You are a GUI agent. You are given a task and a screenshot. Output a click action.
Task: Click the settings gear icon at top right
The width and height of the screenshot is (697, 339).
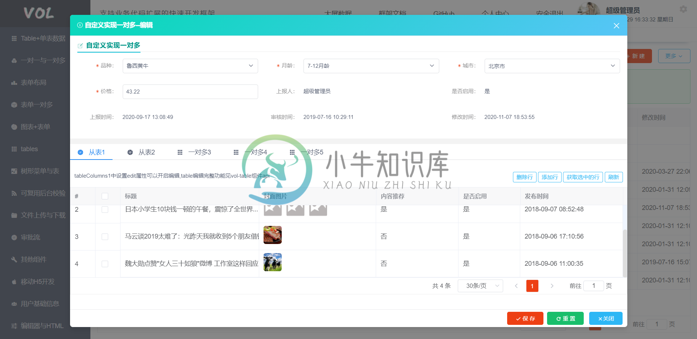(683, 9)
